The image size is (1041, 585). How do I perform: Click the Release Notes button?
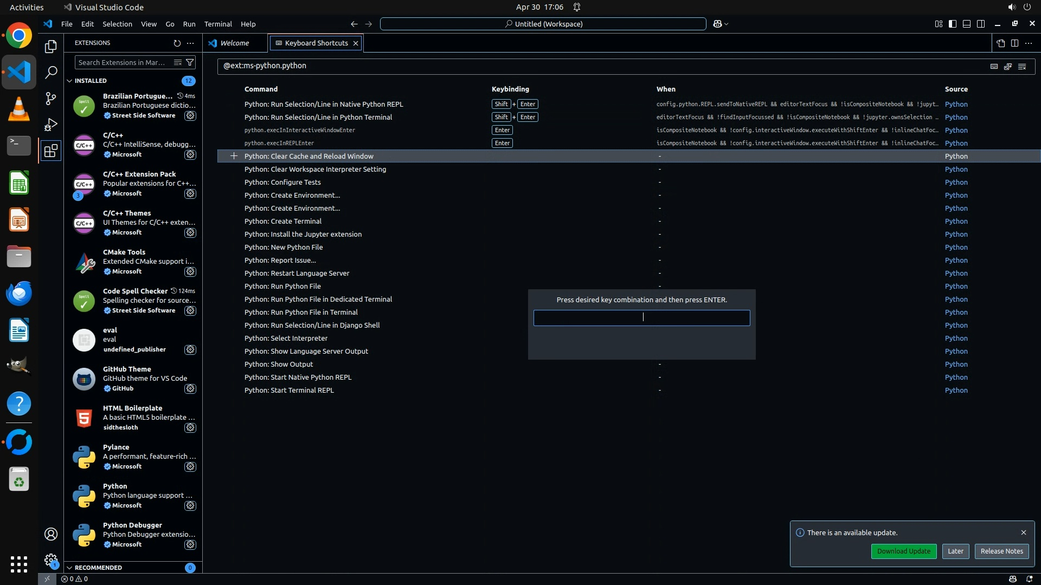coord(1001,551)
